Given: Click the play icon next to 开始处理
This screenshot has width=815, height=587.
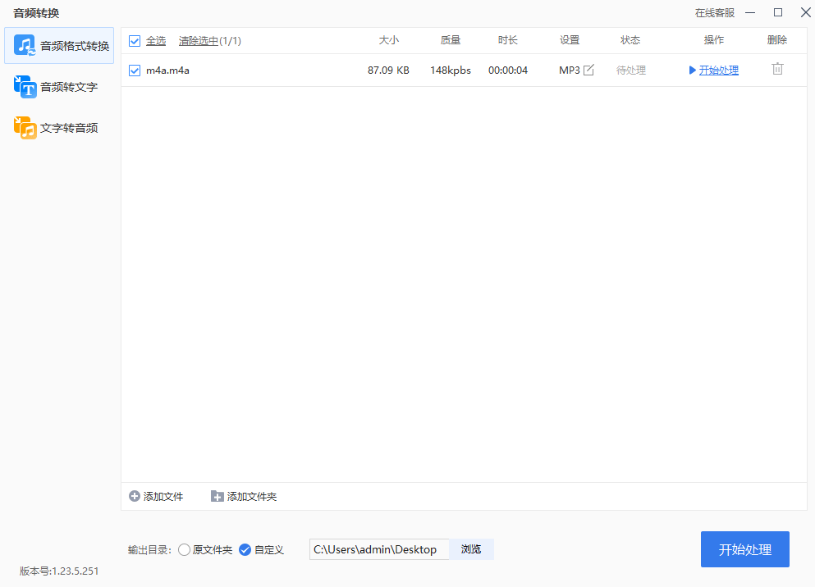Looking at the screenshot, I should click(x=694, y=70).
